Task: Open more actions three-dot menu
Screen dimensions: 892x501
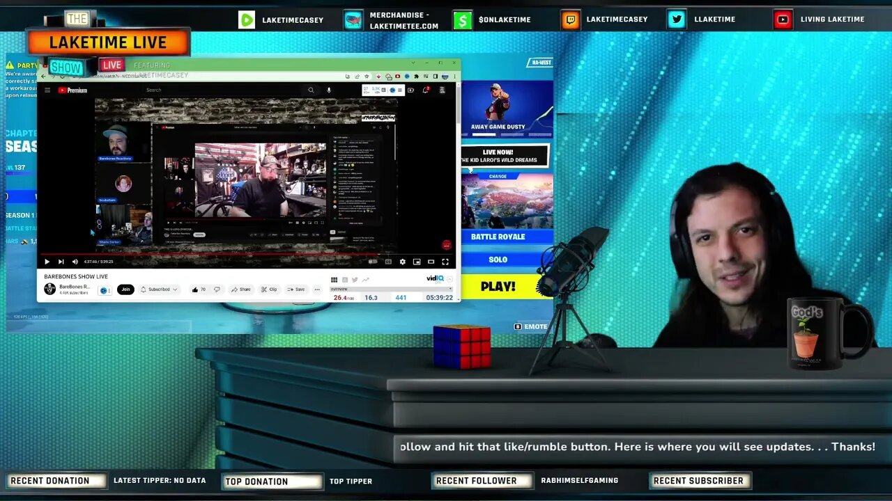Action: (x=317, y=289)
